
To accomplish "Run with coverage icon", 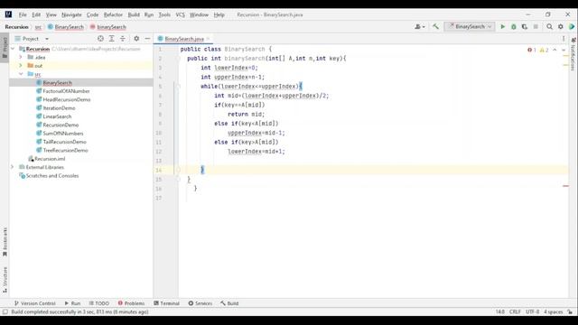I will (525, 26).
